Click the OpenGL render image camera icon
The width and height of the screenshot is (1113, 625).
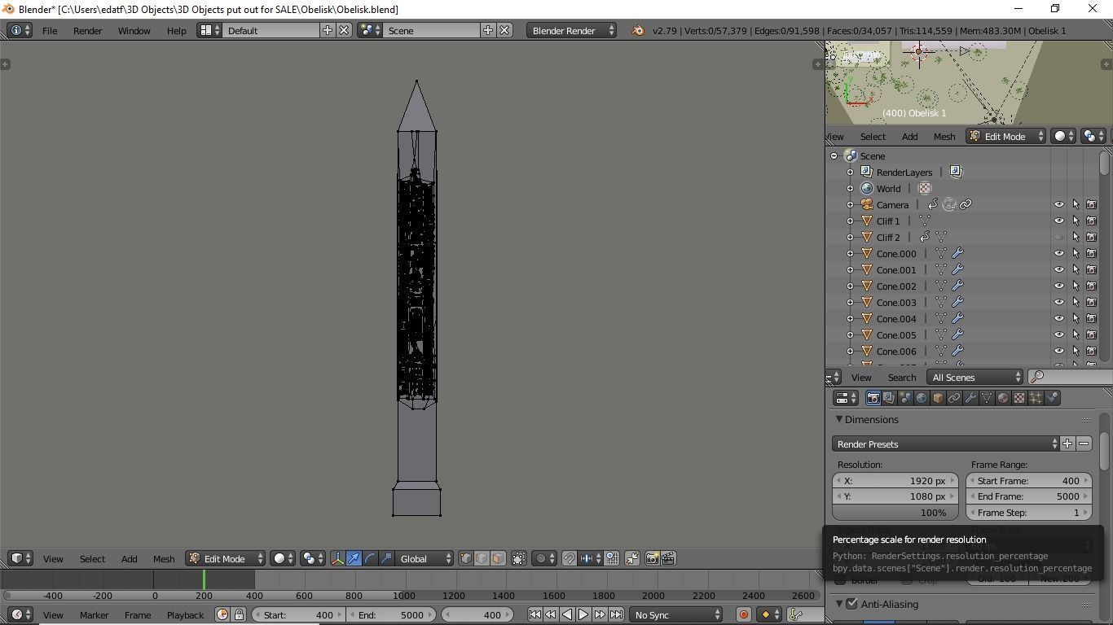point(652,558)
